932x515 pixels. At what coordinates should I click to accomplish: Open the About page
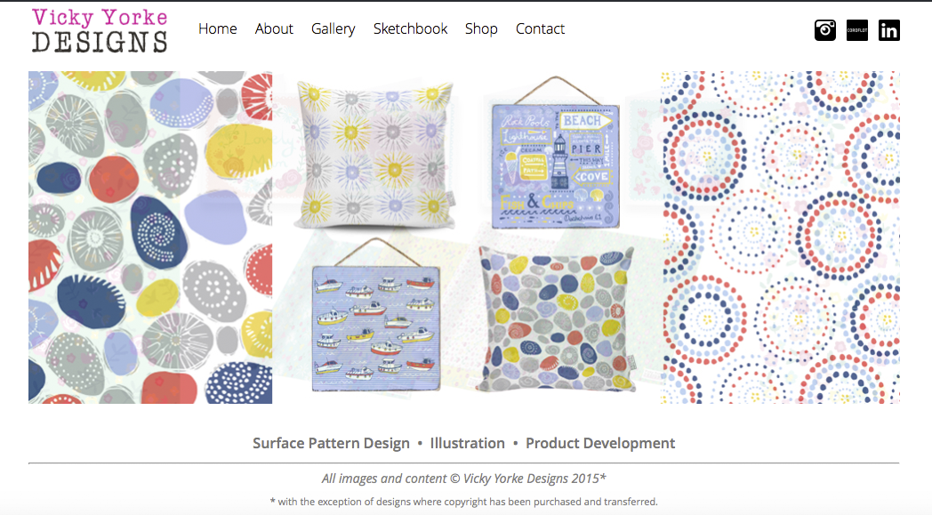(x=274, y=28)
